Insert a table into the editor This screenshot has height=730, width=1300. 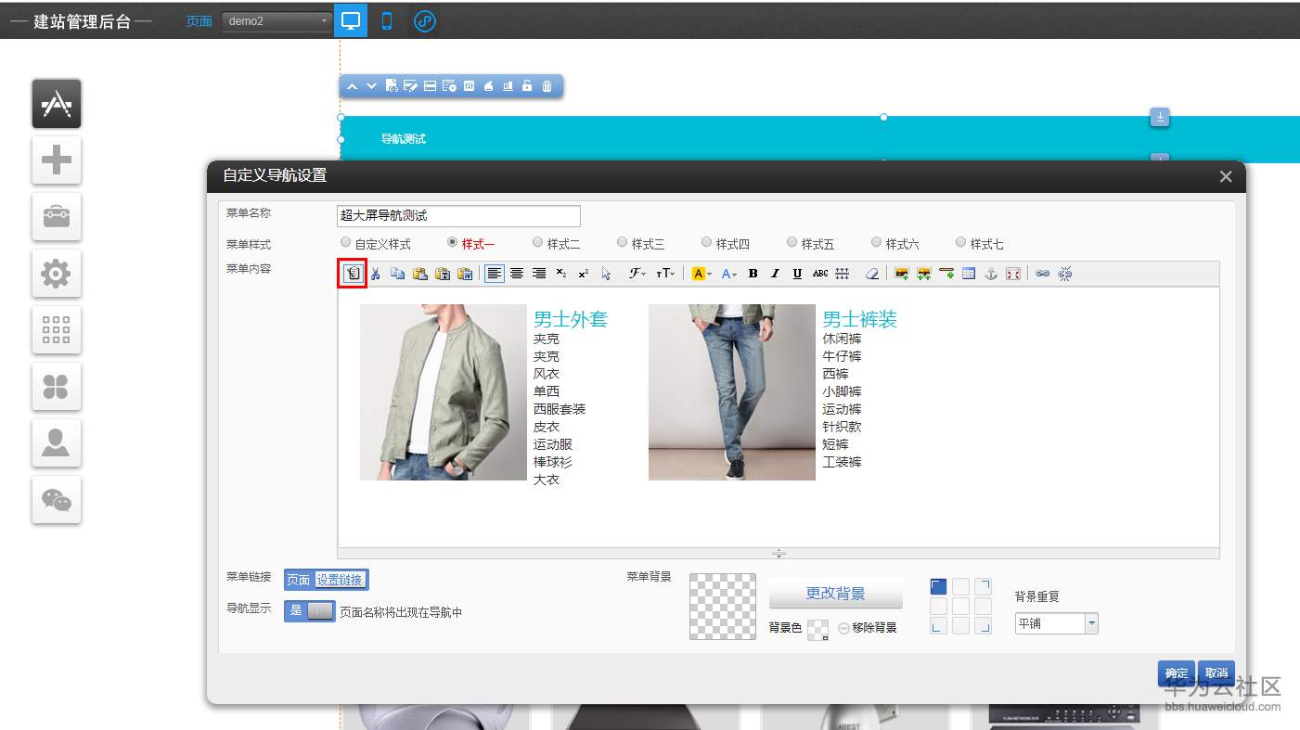(x=969, y=274)
